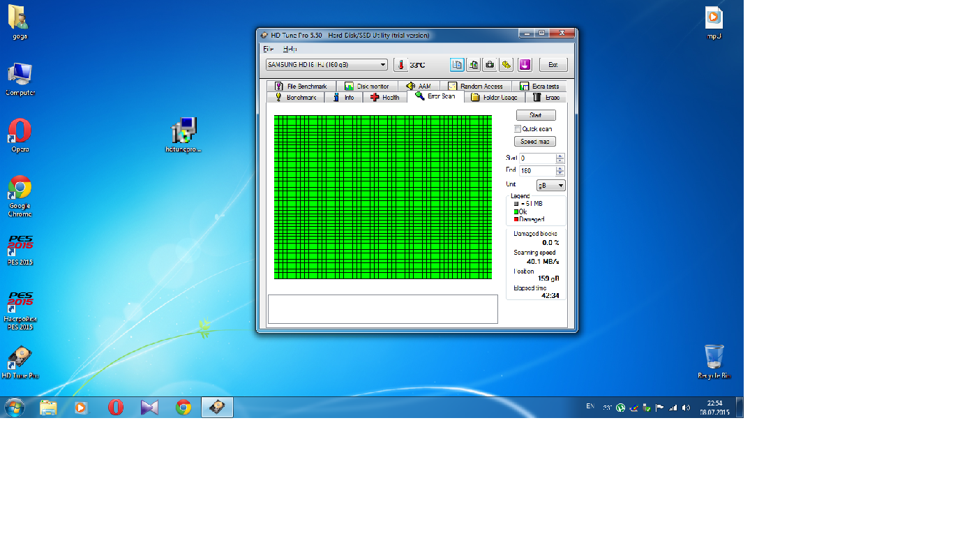Switch to the Extra tests tab
953x536 pixels.
(x=539, y=86)
